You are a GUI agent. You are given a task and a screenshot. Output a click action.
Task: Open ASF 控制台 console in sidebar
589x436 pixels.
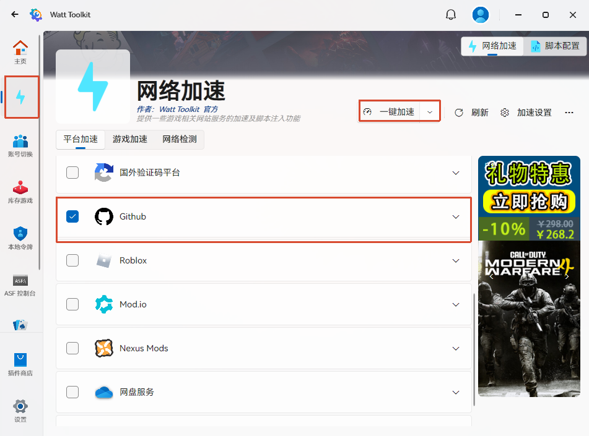pyautogui.click(x=20, y=285)
